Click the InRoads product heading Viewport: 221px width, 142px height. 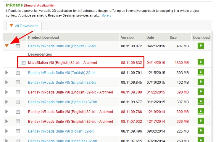14,5
